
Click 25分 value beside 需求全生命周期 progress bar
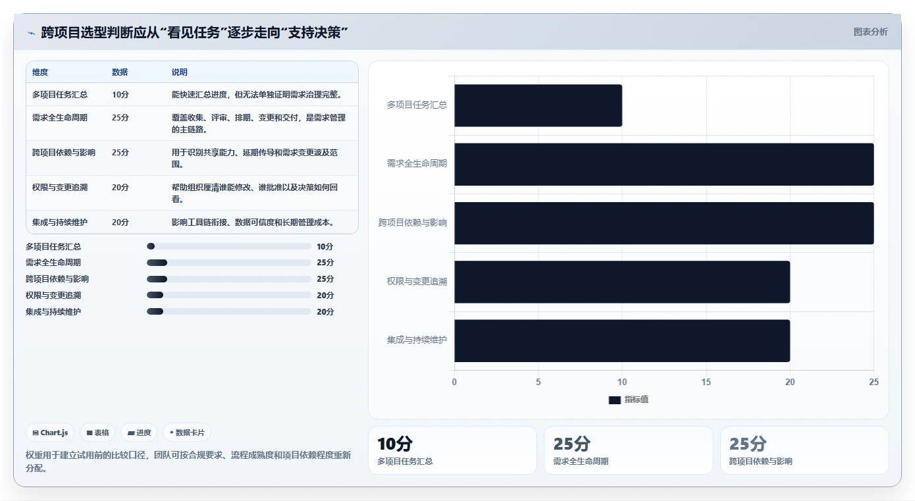(325, 263)
